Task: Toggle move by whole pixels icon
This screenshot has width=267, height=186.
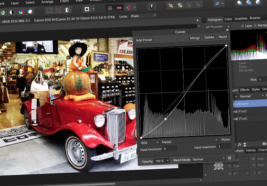Action: [119, 8]
